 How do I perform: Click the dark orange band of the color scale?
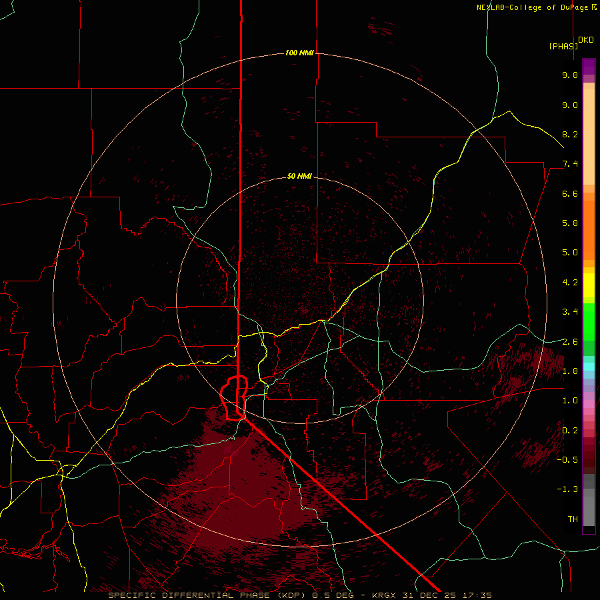[589, 231]
